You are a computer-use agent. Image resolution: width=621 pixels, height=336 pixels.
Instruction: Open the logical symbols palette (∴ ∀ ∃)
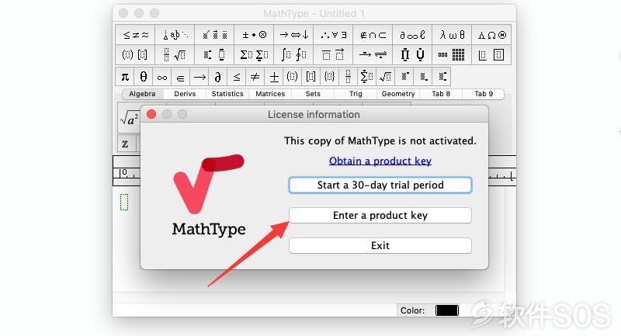[333, 35]
